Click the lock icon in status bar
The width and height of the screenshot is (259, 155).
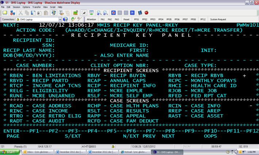click(113, 146)
